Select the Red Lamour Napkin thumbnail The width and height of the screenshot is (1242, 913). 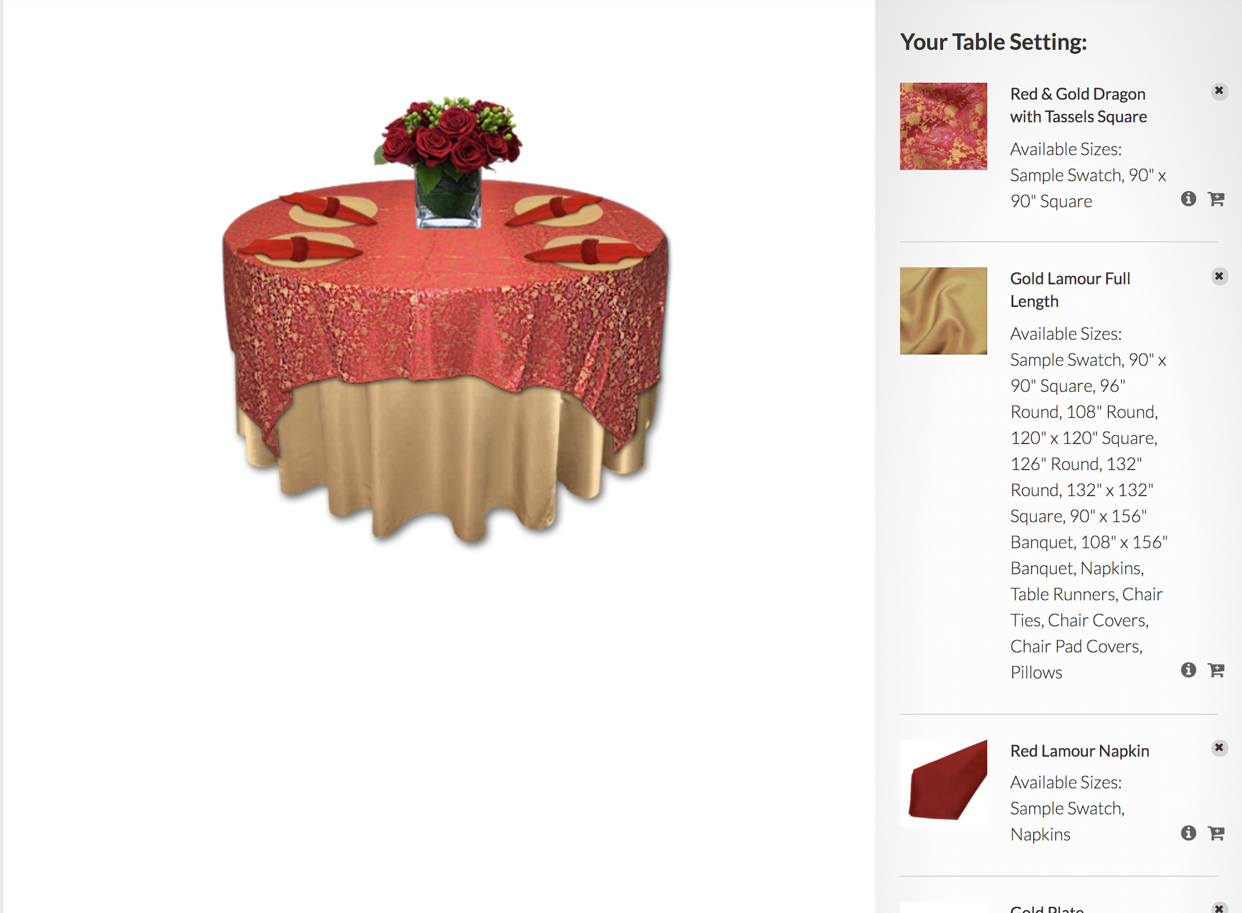point(944,783)
